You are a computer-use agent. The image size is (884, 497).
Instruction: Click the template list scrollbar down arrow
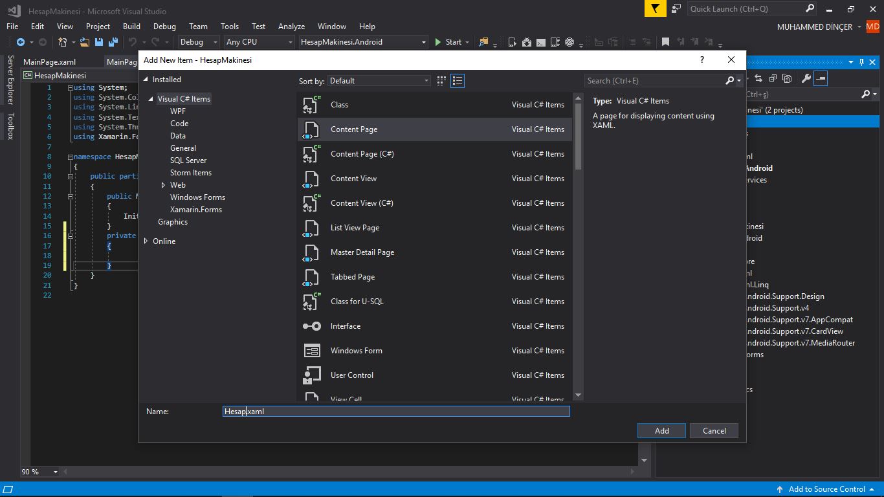(x=578, y=395)
